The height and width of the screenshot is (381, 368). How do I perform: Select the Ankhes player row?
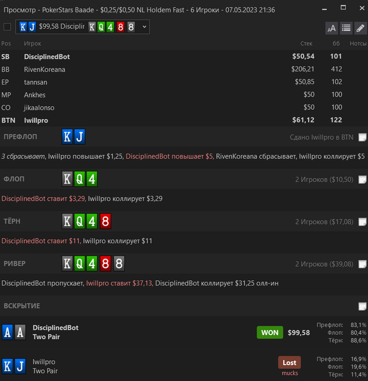click(x=184, y=95)
